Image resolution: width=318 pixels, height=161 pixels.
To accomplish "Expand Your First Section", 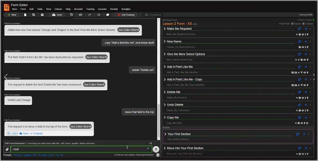I will pos(165,134).
